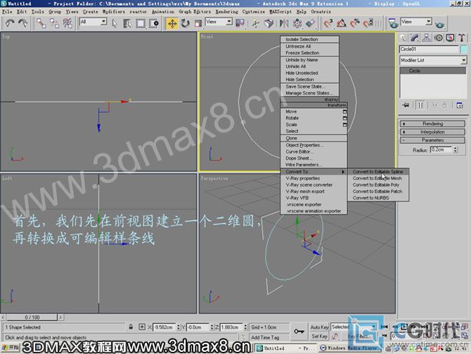Open the Modifiers menu in menu bar
The width and height of the screenshot is (471, 354).
tap(114, 12)
